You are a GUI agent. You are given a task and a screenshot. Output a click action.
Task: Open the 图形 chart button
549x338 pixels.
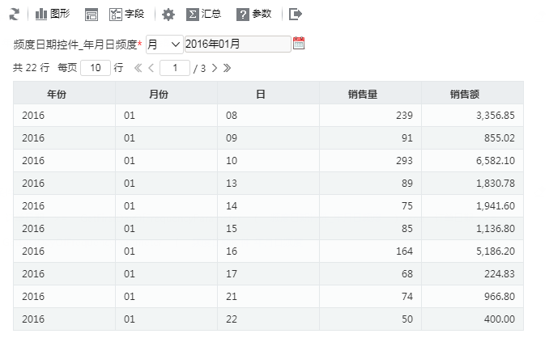pos(53,14)
